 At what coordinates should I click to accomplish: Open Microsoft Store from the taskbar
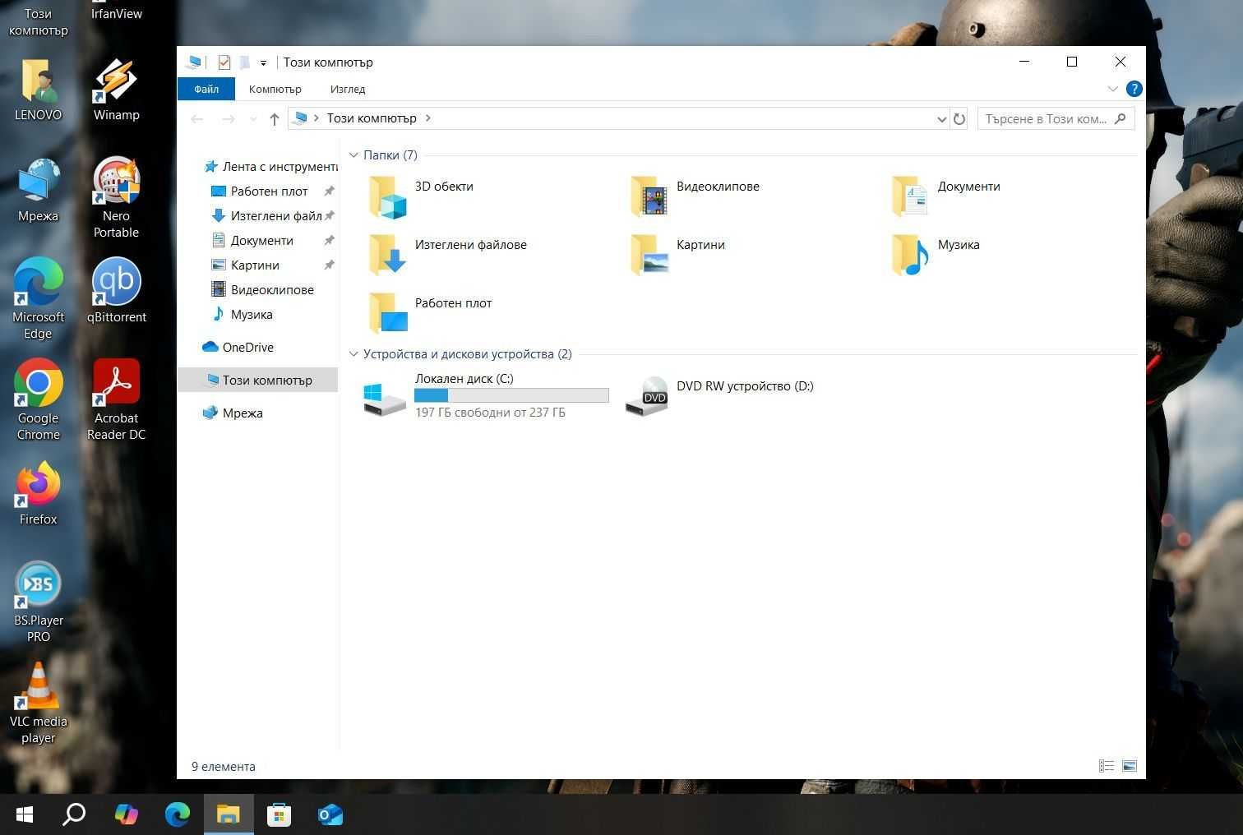coord(280,814)
